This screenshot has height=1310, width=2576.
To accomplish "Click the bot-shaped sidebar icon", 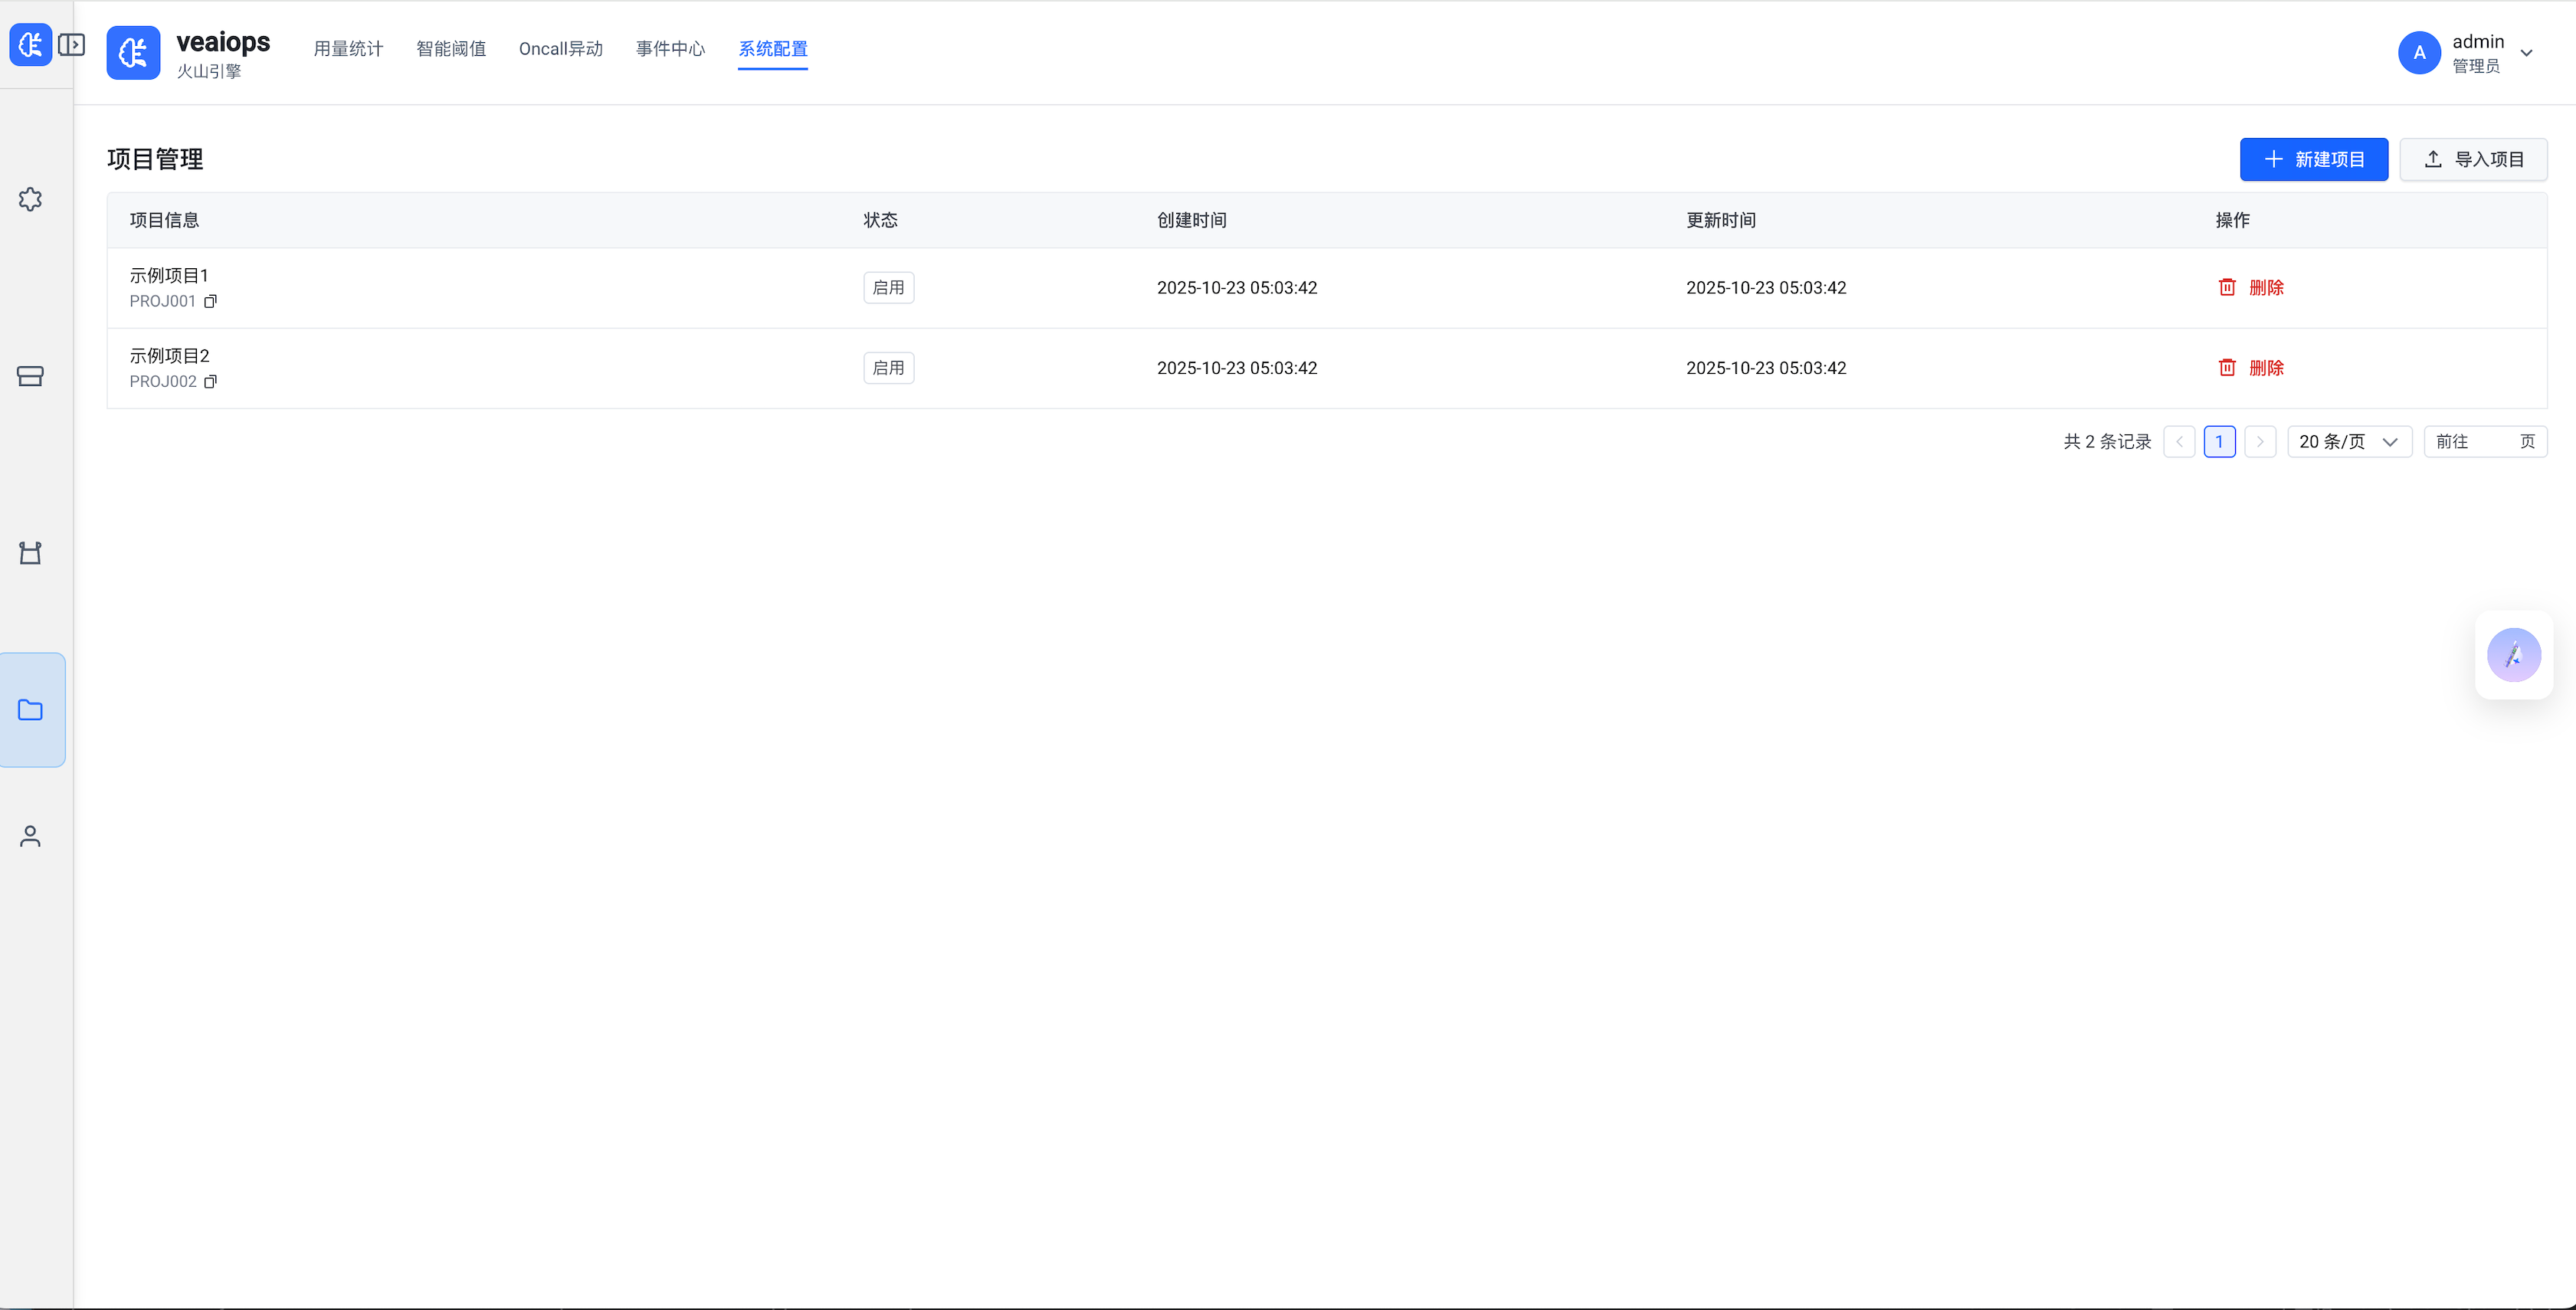I will click(30, 553).
